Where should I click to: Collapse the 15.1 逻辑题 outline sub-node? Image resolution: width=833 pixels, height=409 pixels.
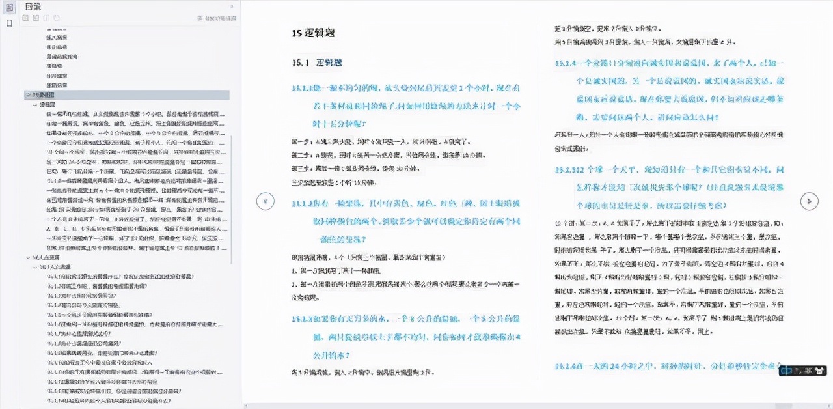point(35,104)
